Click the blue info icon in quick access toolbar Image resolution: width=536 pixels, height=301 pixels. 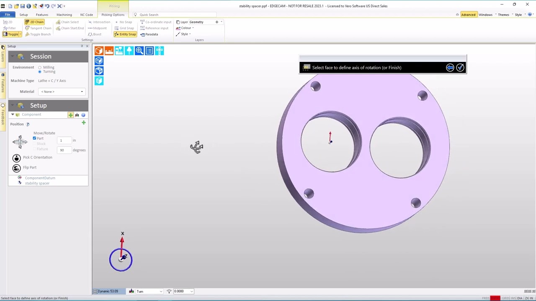[28, 6]
